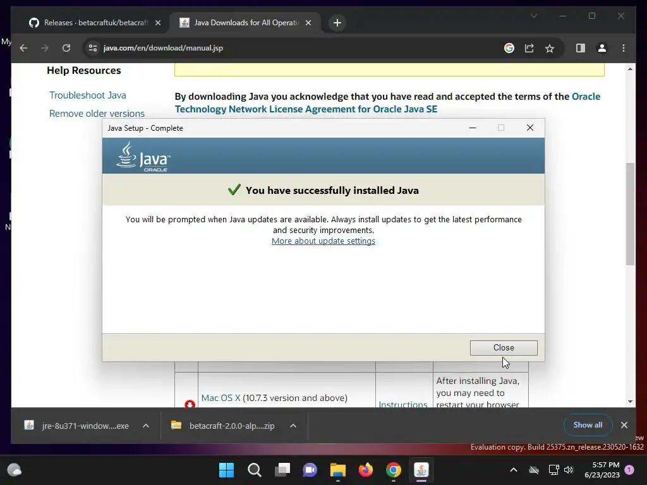Viewport: 647px width, 485px height.
Task: Click the java.com address bar URL
Action: (163, 48)
